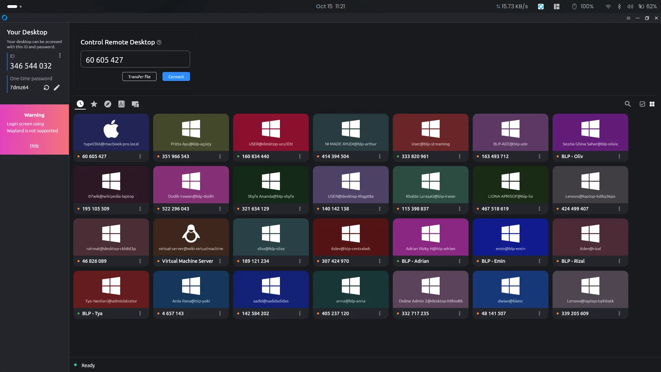The height and width of the screenshot is (372, 661).
Task: Open options menu for 339 205 609
Action: [x=619, y=313]
